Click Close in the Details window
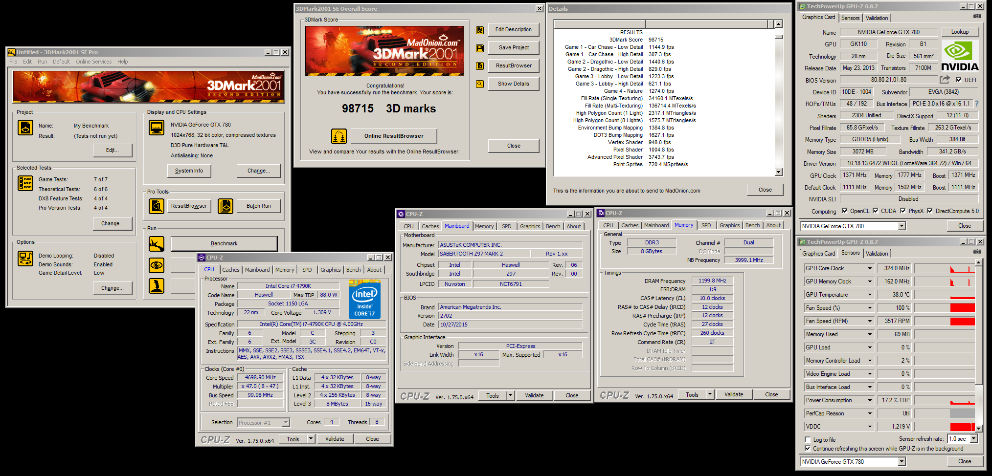 [x=765, y=190]
